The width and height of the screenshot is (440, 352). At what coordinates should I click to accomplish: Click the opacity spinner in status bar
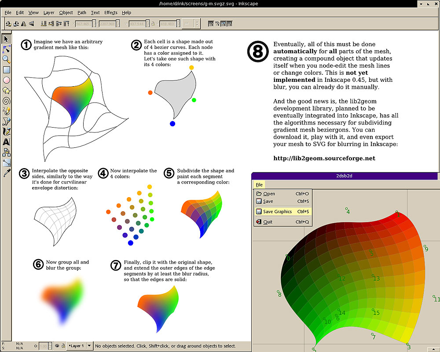pyautogui.click(x=50, y=346)
